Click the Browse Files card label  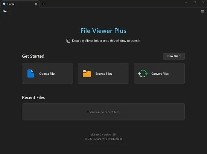pos(103,74)
